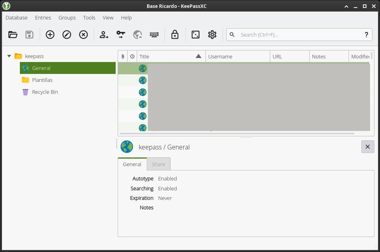Open settings with the gear icon
380x252 pixels.
[x=212, y=35]
